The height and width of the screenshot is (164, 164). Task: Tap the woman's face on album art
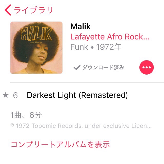pos(42,53)
